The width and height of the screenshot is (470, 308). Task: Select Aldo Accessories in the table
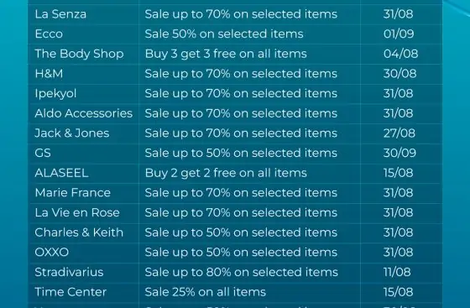pyautogui.click(x=84, y=113)
